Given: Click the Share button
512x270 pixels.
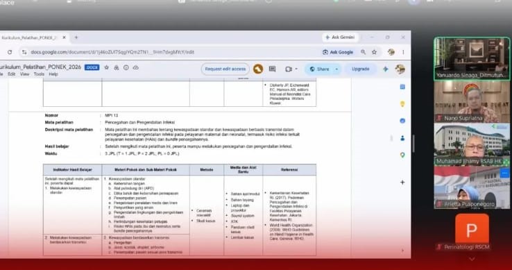Looking at the screenshot, I should [319, 69].
